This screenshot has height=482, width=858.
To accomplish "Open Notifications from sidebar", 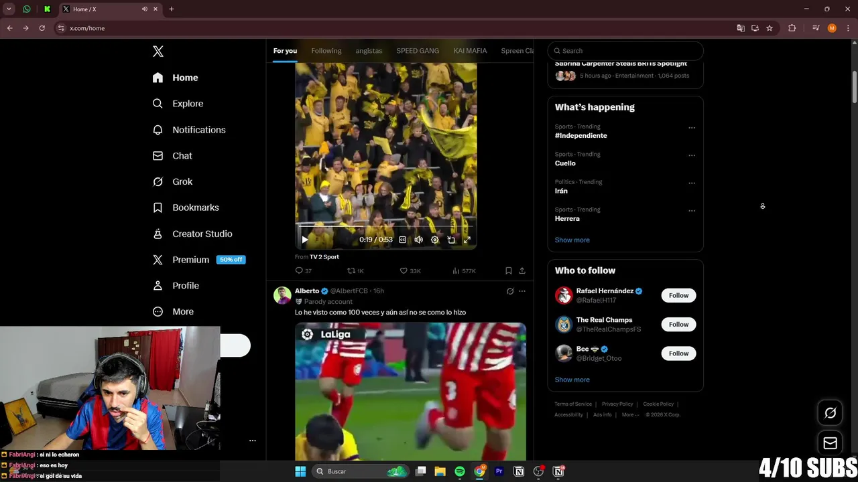I will [x=190, y=130].
